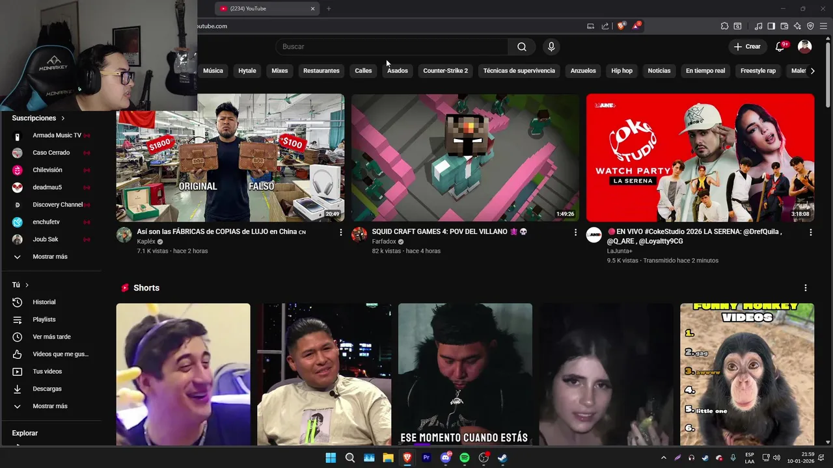
Task: Click the Crear button
Action: (x=746, y=47)
